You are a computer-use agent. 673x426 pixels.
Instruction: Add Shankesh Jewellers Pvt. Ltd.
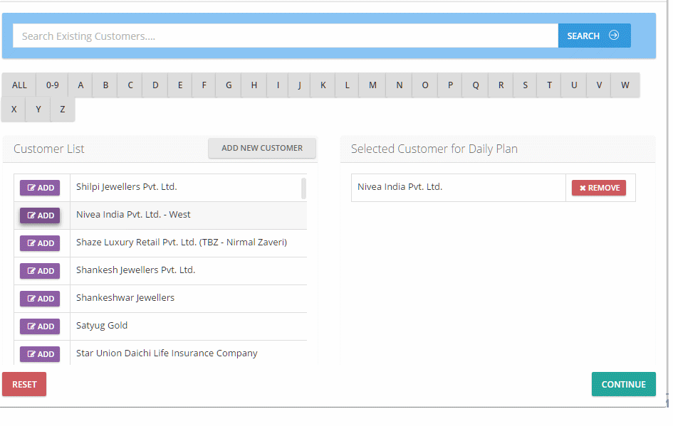40,271
